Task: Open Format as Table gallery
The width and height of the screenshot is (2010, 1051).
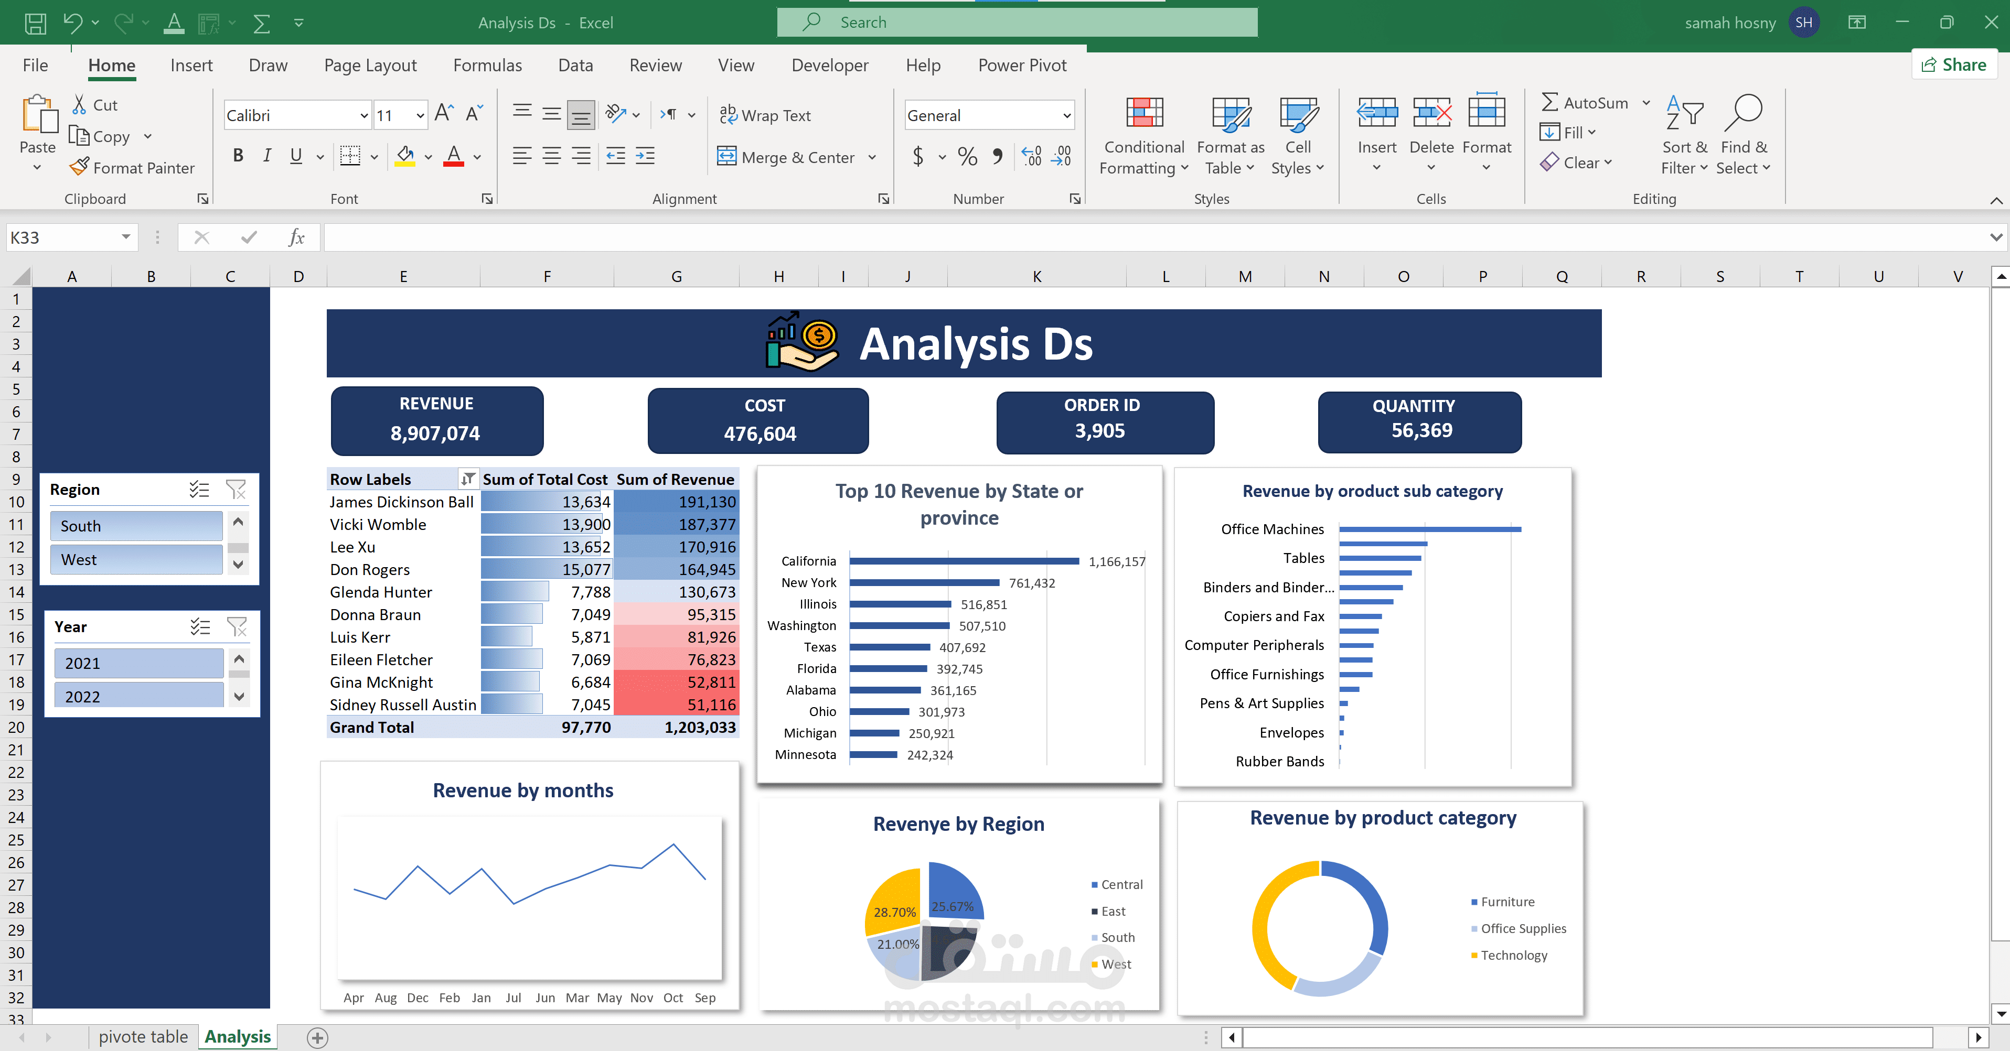Action: (x=1231, y=136)
